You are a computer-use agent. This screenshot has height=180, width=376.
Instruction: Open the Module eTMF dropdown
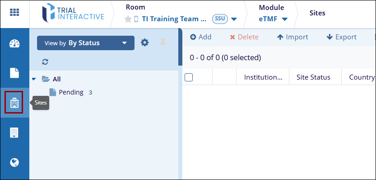[285, 19]
